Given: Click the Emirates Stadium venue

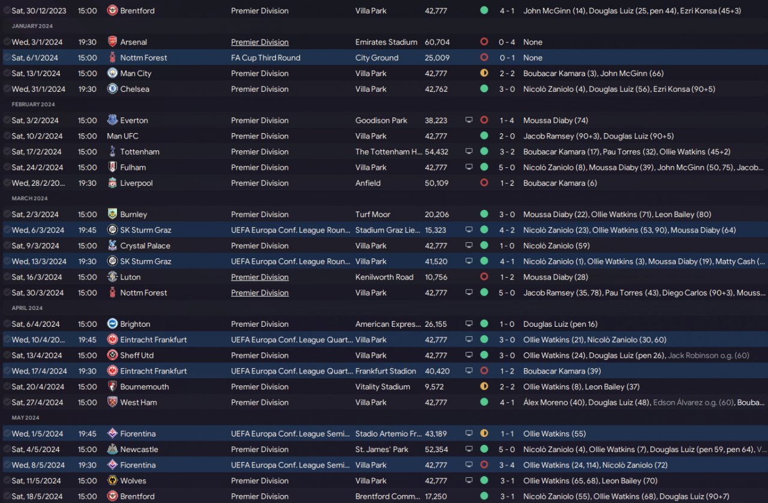Looking at the screenshot, I should pos(386,42).
